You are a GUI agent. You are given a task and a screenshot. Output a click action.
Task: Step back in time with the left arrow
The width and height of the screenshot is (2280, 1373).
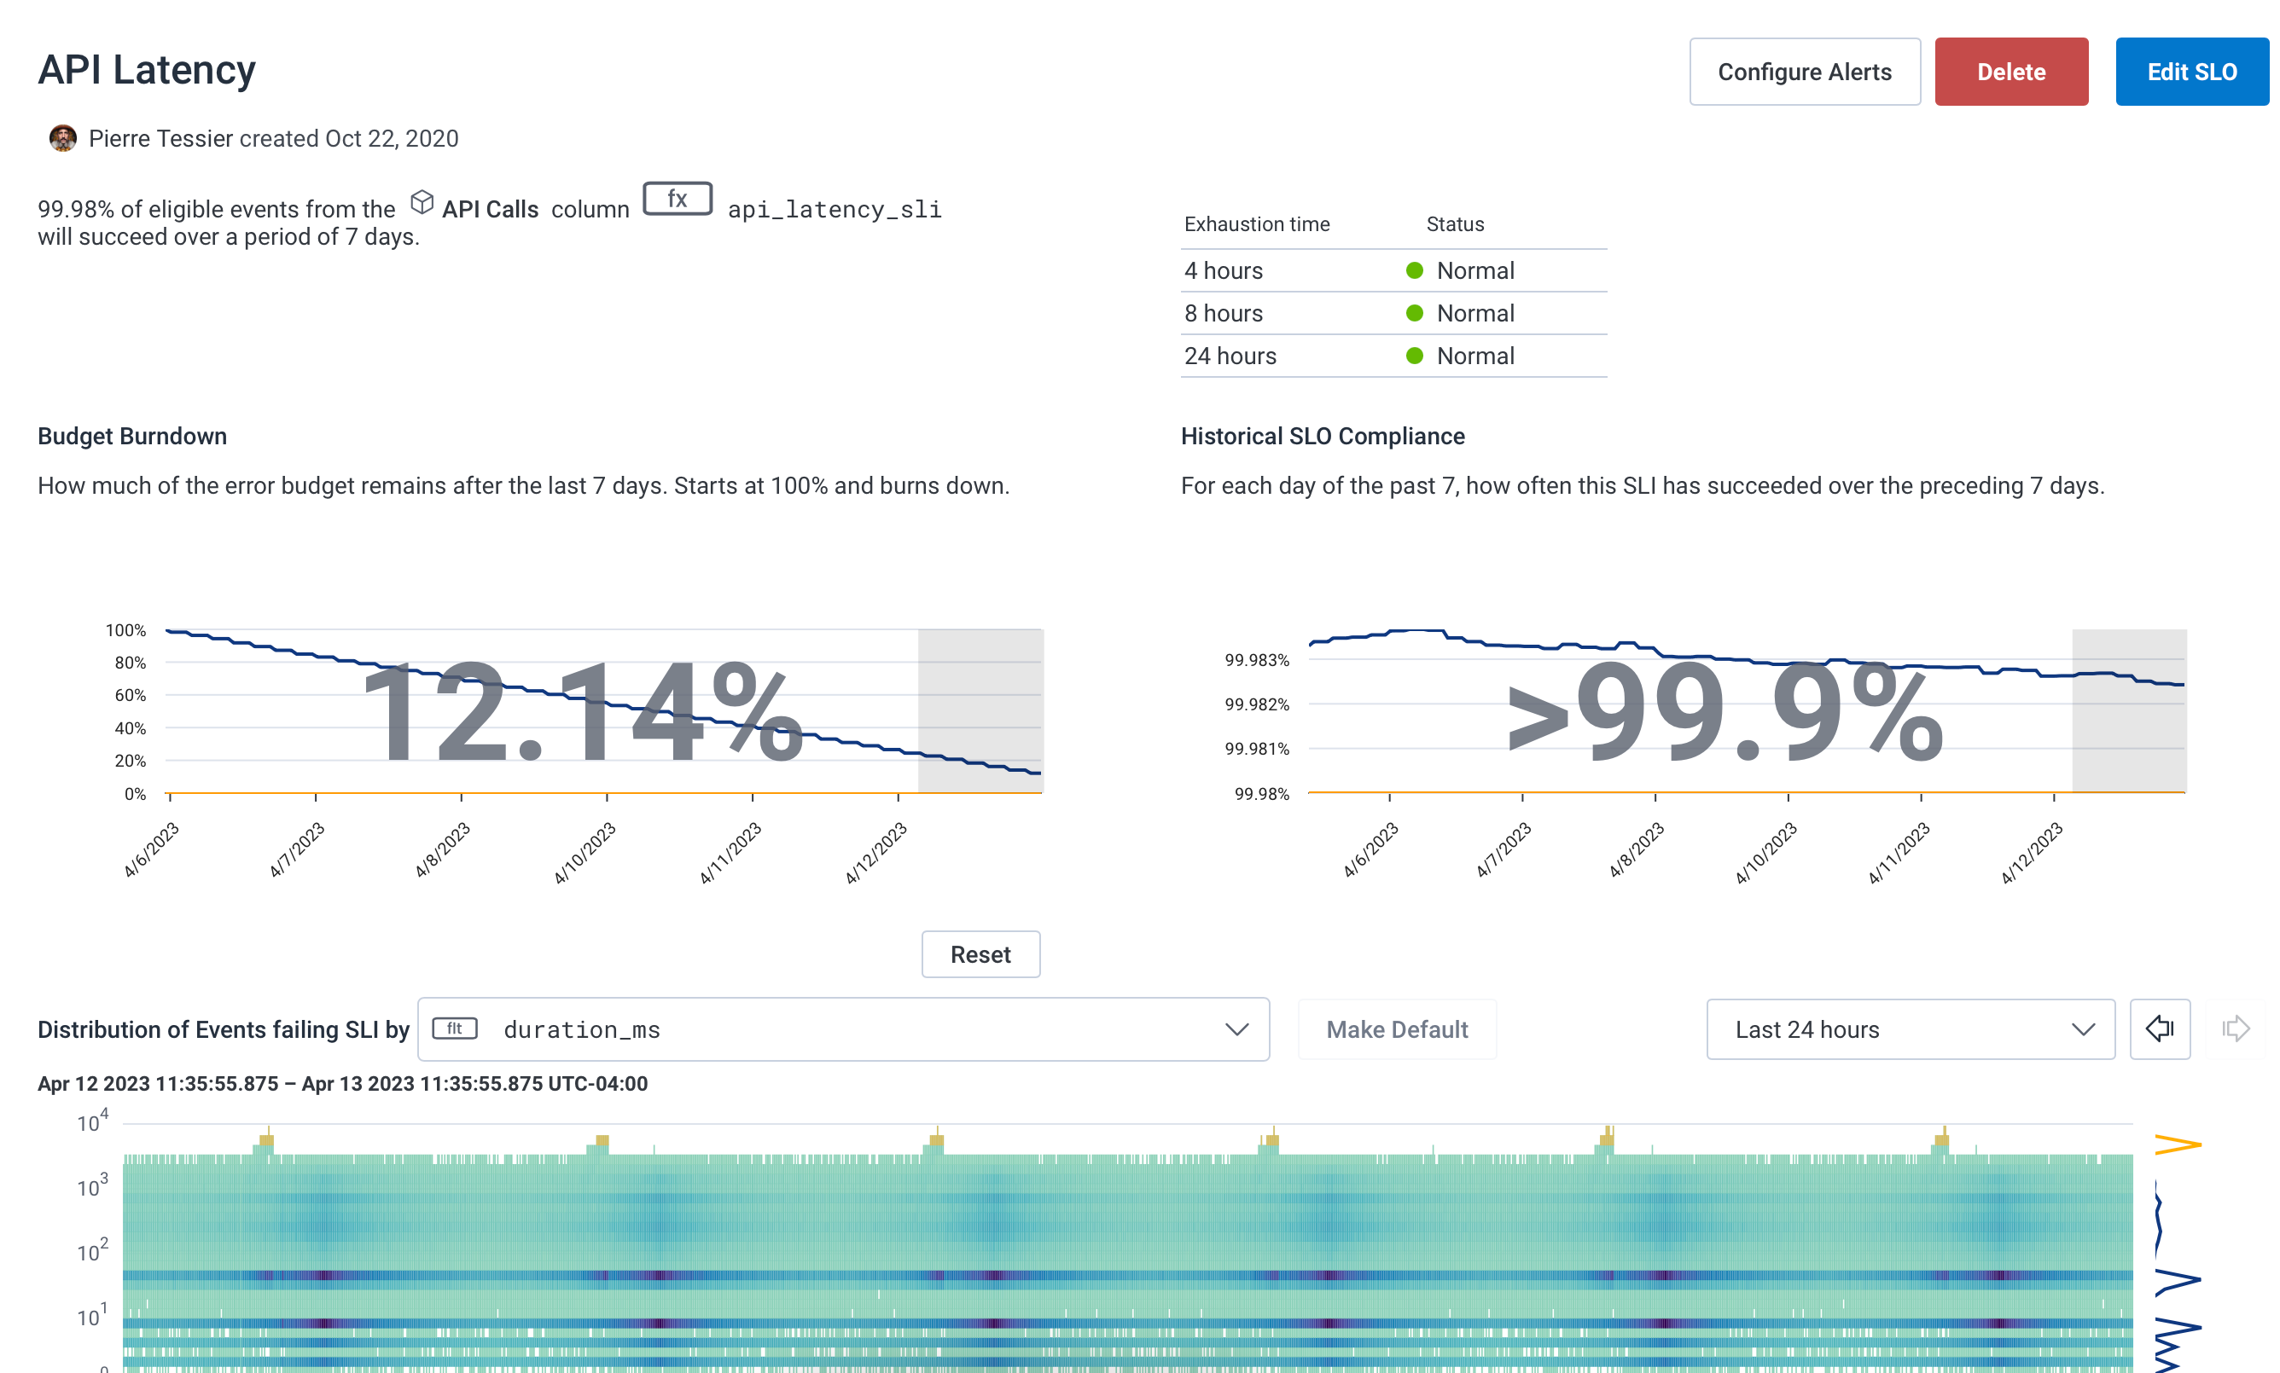2159,1029
